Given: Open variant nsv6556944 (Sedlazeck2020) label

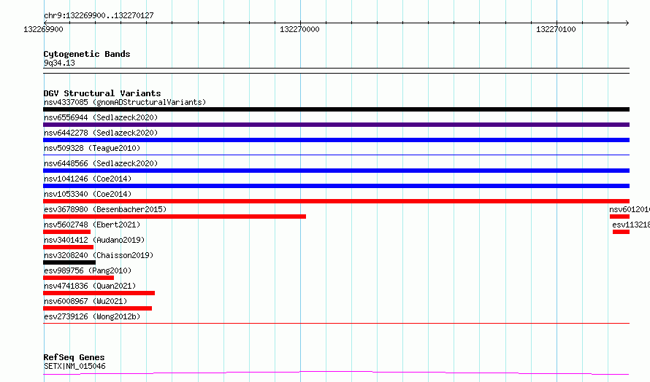Looking at the screenshot, I should click(x=101, y=117).
